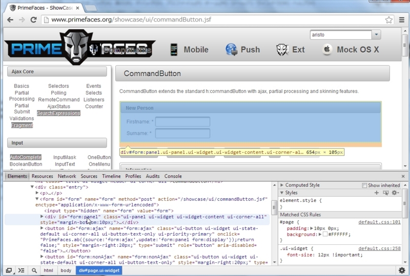The image size is (410, 276).
Task: Open the Events link
Action: pos(94,86)
